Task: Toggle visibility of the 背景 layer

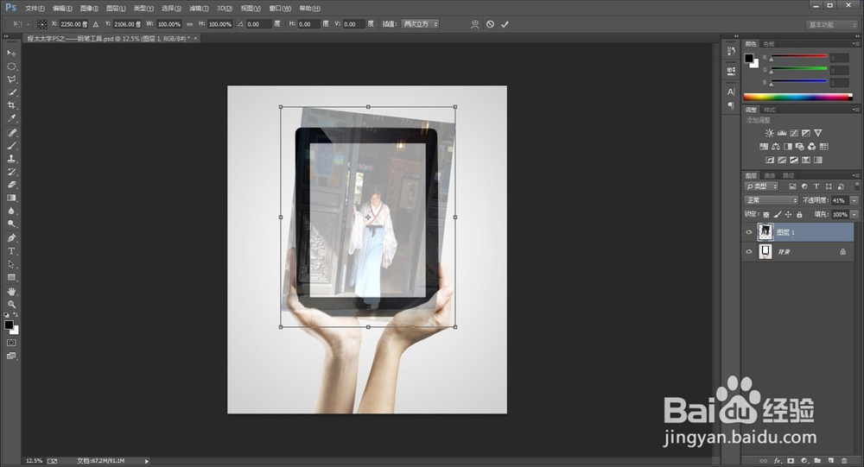Action: 749,251
